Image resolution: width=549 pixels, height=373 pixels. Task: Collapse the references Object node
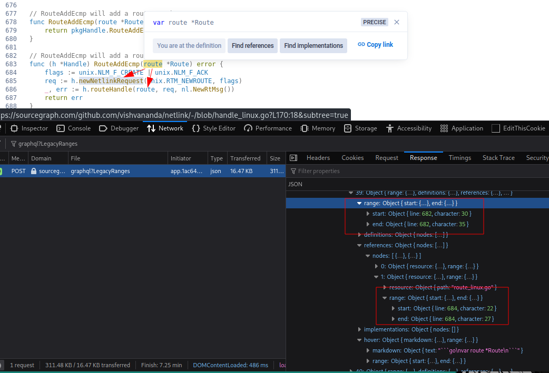pyautogui.click(x=359, y=245)
